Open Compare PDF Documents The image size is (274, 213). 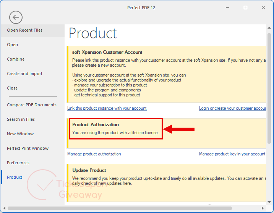(x=32, y=105)
